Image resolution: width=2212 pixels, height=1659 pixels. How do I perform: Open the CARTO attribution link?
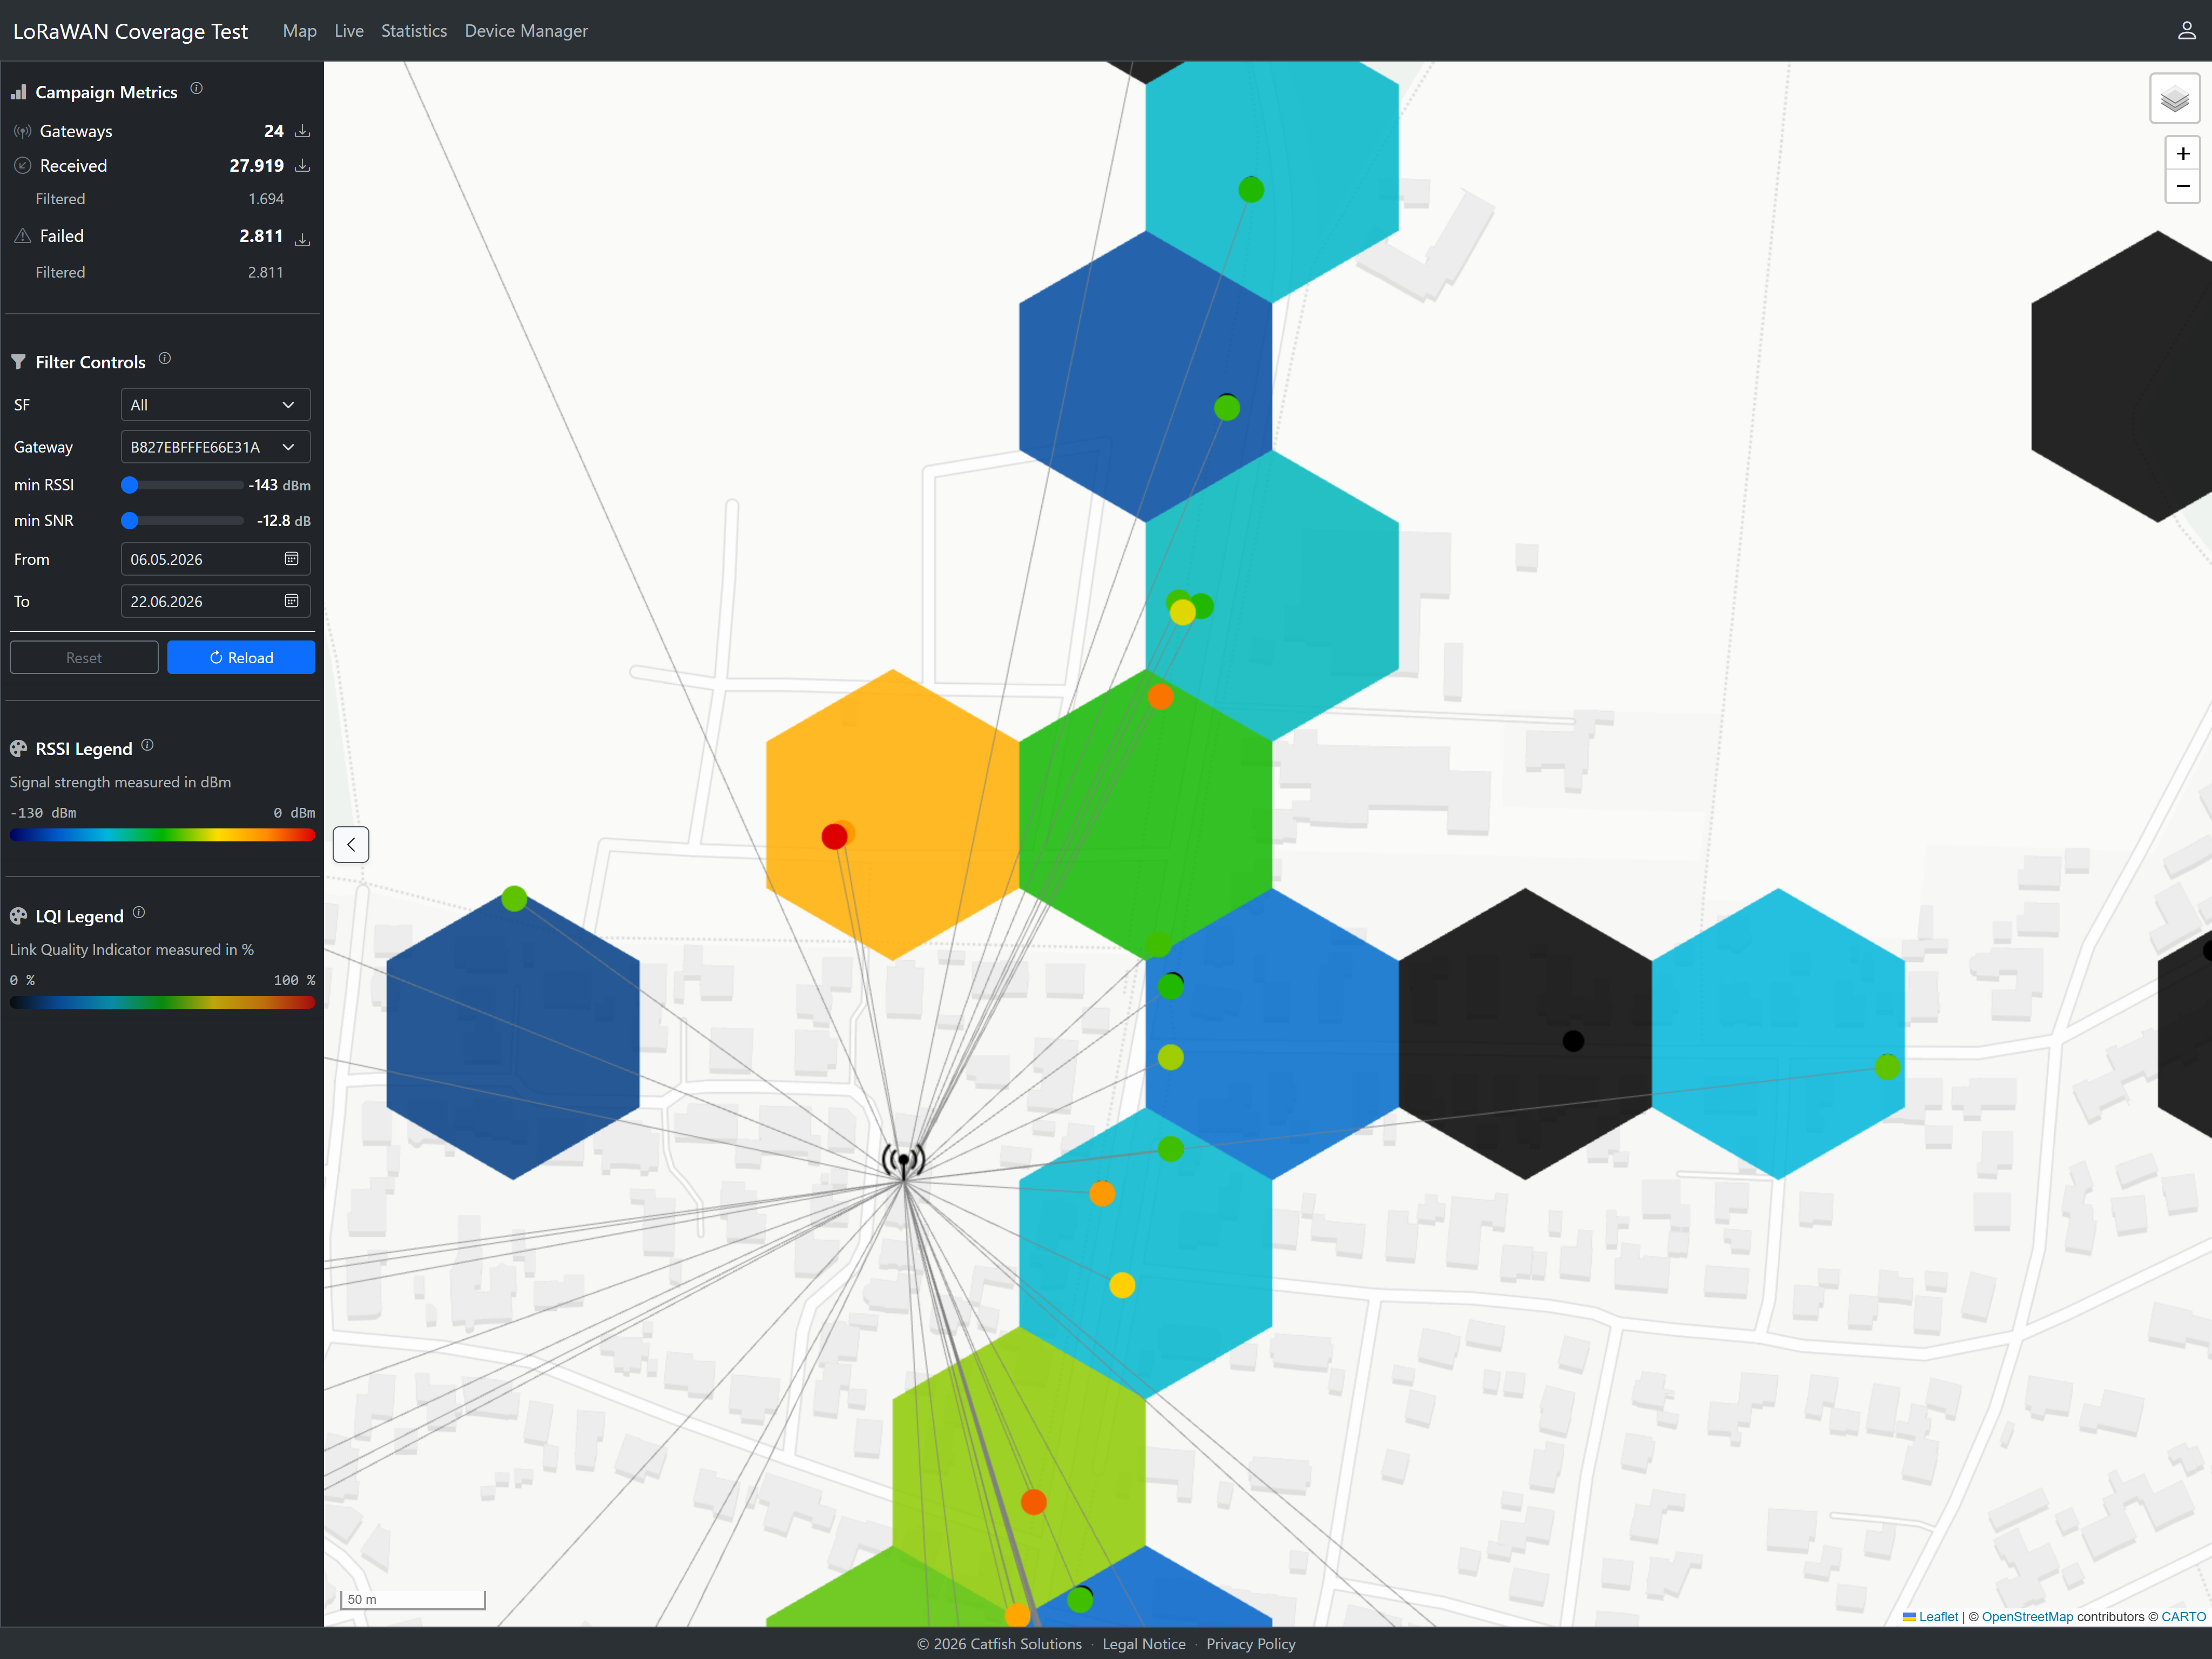pyautogui.click(x=2183, y=1616)
